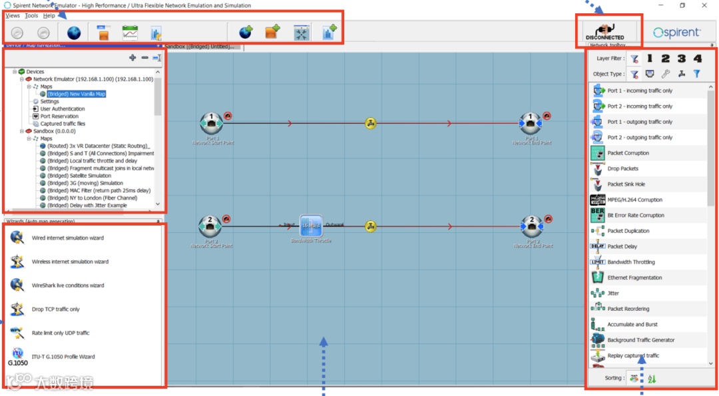Launch WireShark live conditions wizard

point(68,286)
